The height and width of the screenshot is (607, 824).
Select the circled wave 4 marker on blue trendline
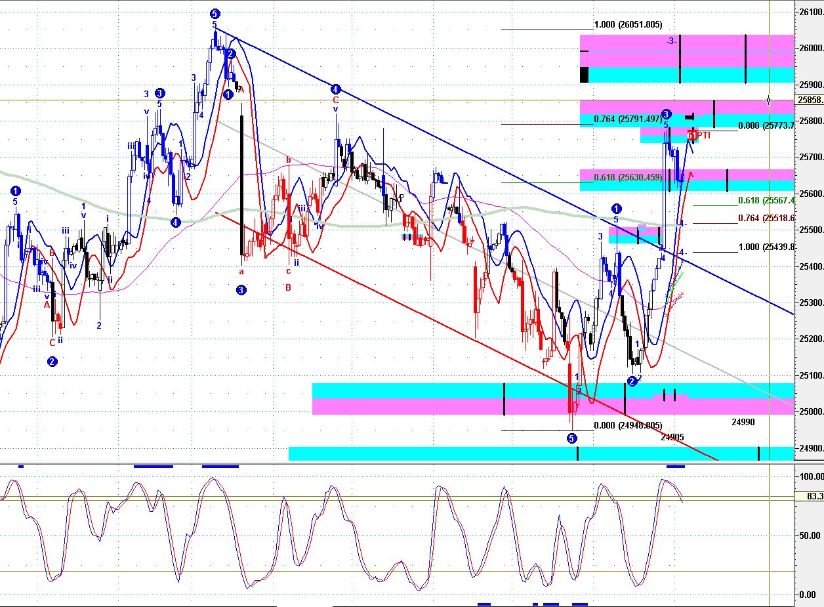pyautogui.click(x=335, y=89)
